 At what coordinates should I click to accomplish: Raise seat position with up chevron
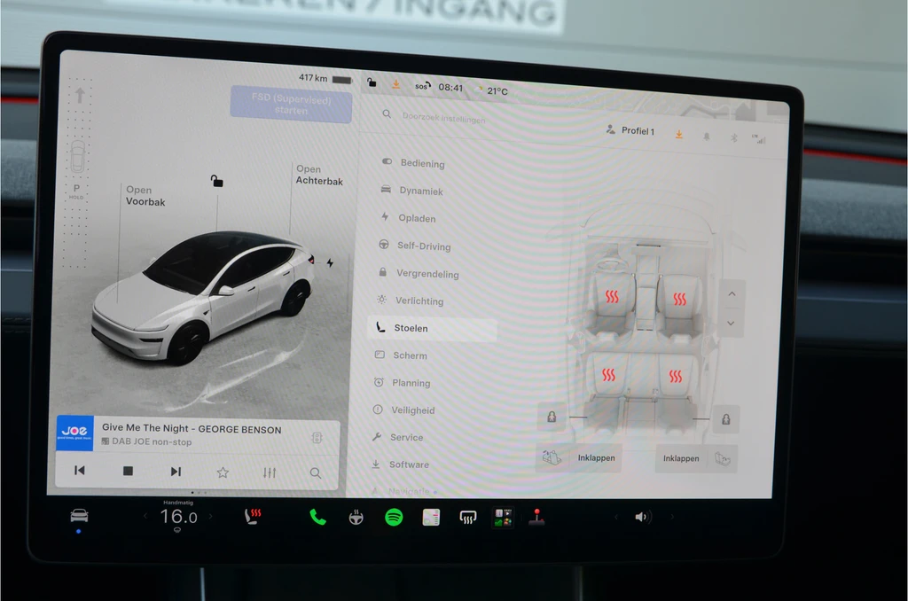(x=732, y=294)
